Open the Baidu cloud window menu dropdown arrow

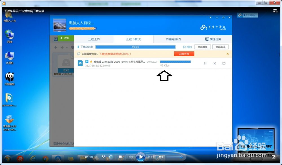point(210,17)
